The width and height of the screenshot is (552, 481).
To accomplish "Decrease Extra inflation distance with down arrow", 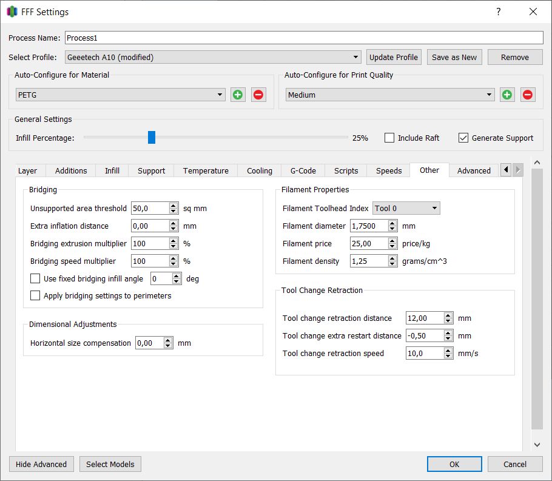I will point(173,229).
